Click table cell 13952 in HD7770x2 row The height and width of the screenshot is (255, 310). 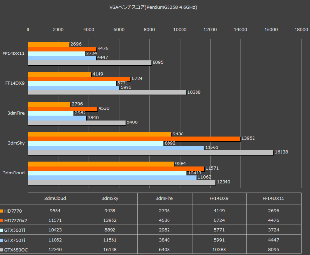click(110, 220)
